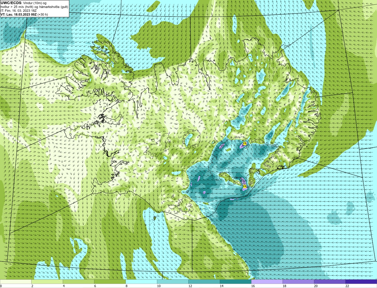Select the light cyan 8–10 m/s legend swatch
This screenshot has width=377, height=288.
[x=141, y=282]
